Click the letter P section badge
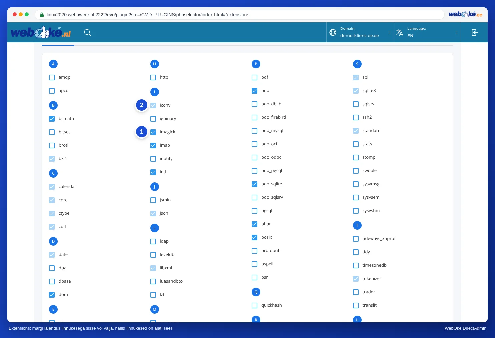This screenshot has height=338, width=495. [256, 64]
